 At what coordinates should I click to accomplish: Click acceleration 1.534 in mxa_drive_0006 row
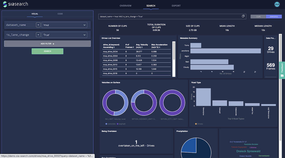pyautogui.click(x=154, y=60)
